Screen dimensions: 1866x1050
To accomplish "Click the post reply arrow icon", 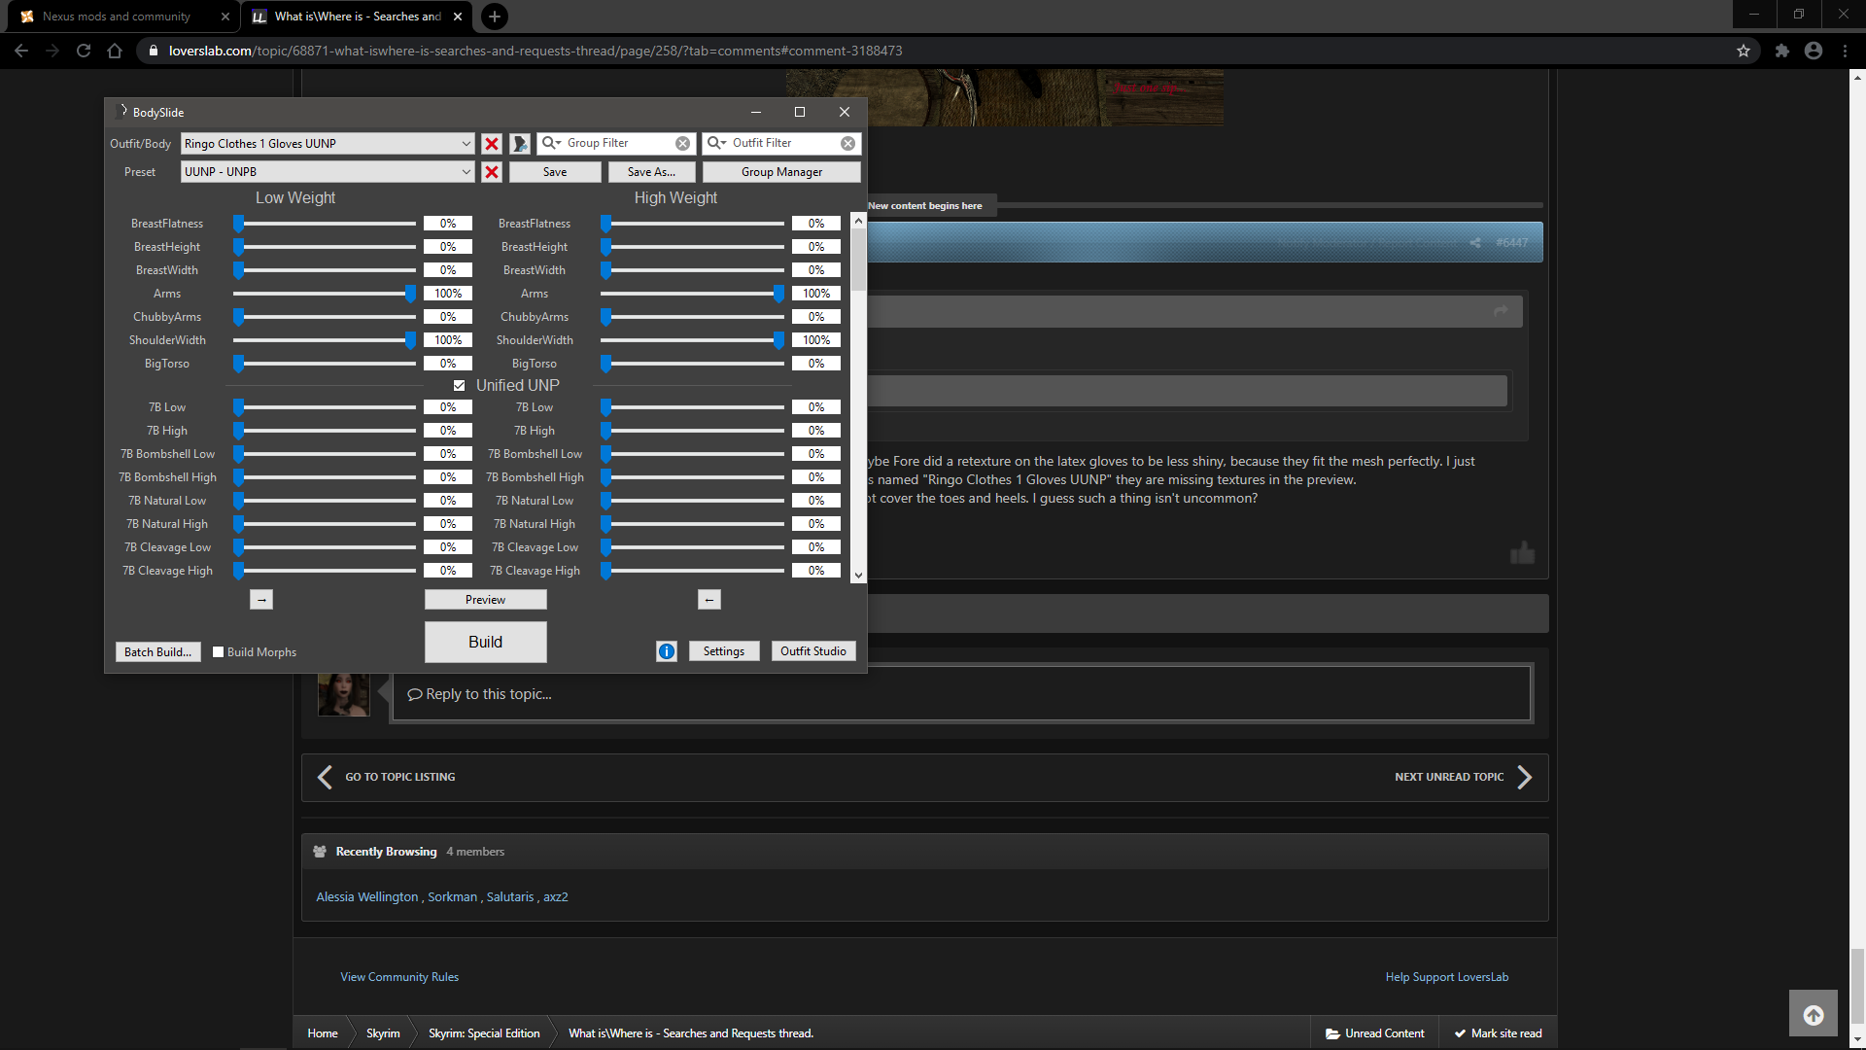I will point(1501,311).
